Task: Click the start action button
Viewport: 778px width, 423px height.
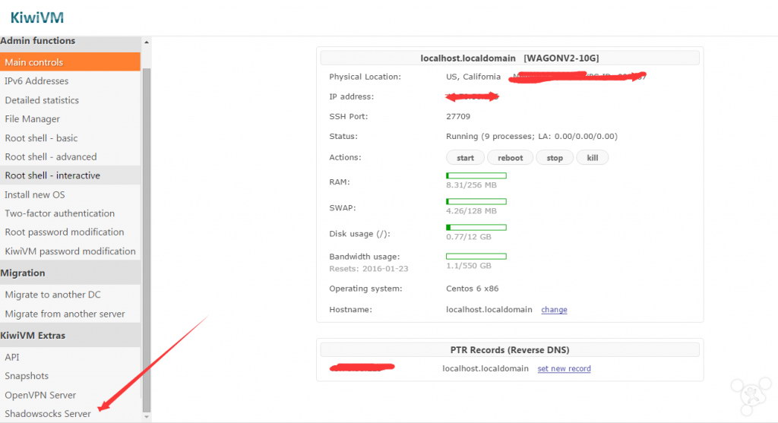Action: 466,158
